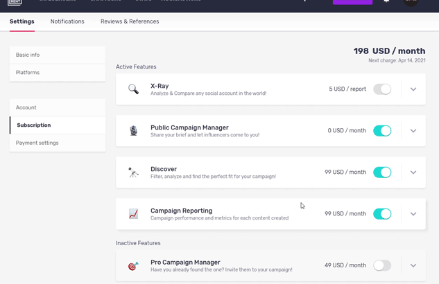439x284 pixels.
Task: Click the Discover feature title
Action: 164,169
